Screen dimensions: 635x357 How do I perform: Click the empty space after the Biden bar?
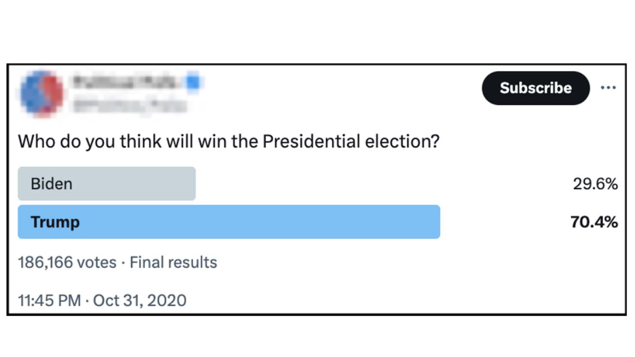coord(382,184)
